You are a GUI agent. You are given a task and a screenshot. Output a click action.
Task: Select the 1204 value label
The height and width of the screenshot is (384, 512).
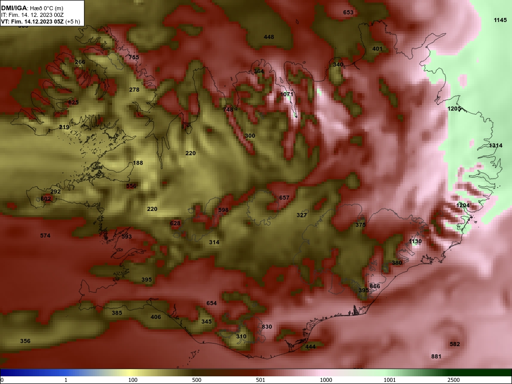pyautogui.click(x=463, y=205)
